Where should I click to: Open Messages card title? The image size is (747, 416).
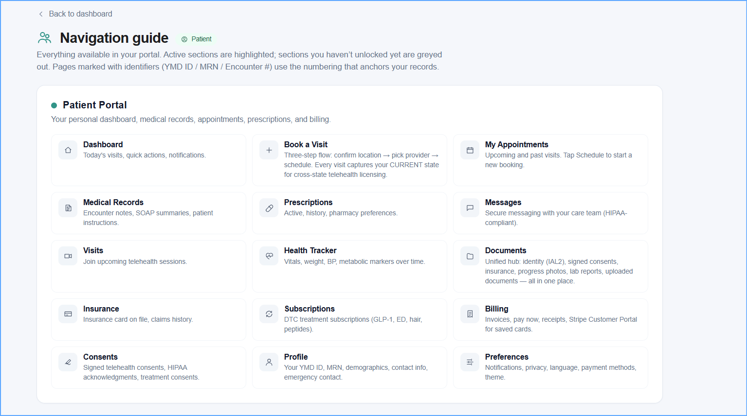[503, 202]
